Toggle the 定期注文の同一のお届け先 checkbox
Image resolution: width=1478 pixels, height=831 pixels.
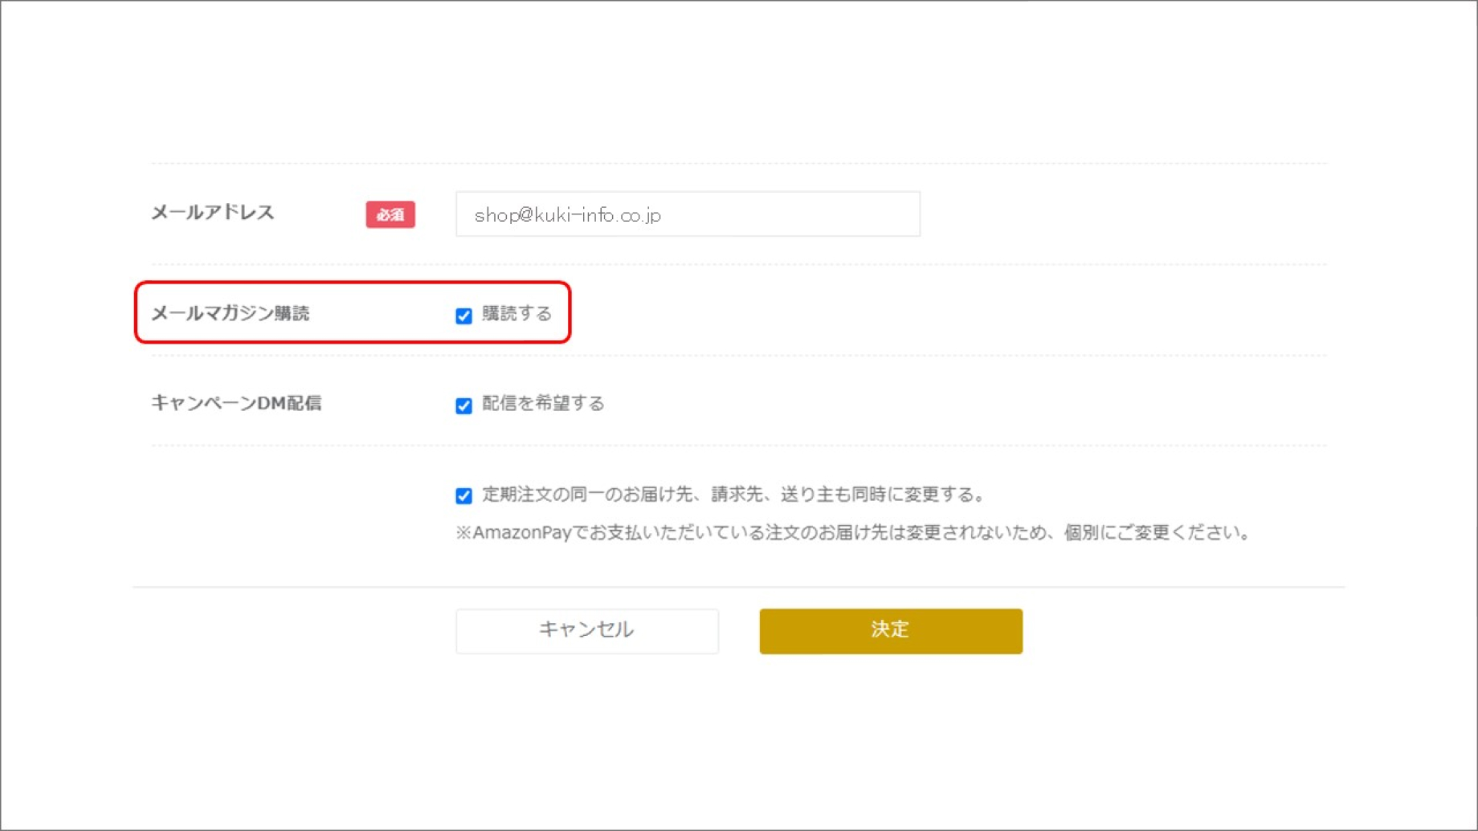pos(463,495)
